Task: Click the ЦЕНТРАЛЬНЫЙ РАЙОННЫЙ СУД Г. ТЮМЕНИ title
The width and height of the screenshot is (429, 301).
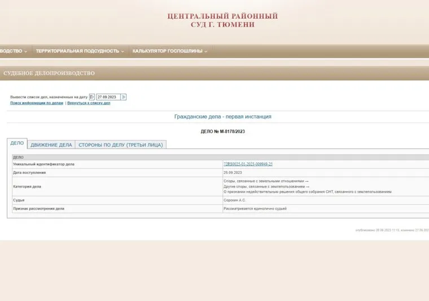Action: click(x=222, y=20)
